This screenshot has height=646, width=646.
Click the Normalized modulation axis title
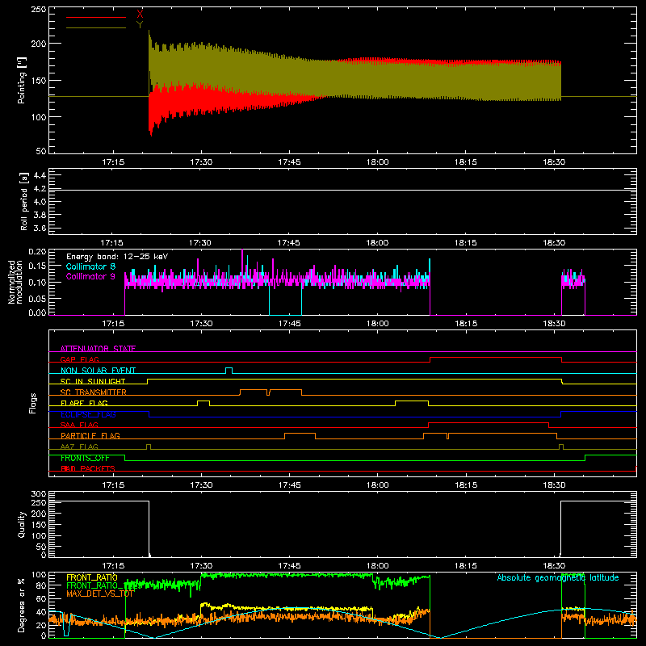point(15,282)
